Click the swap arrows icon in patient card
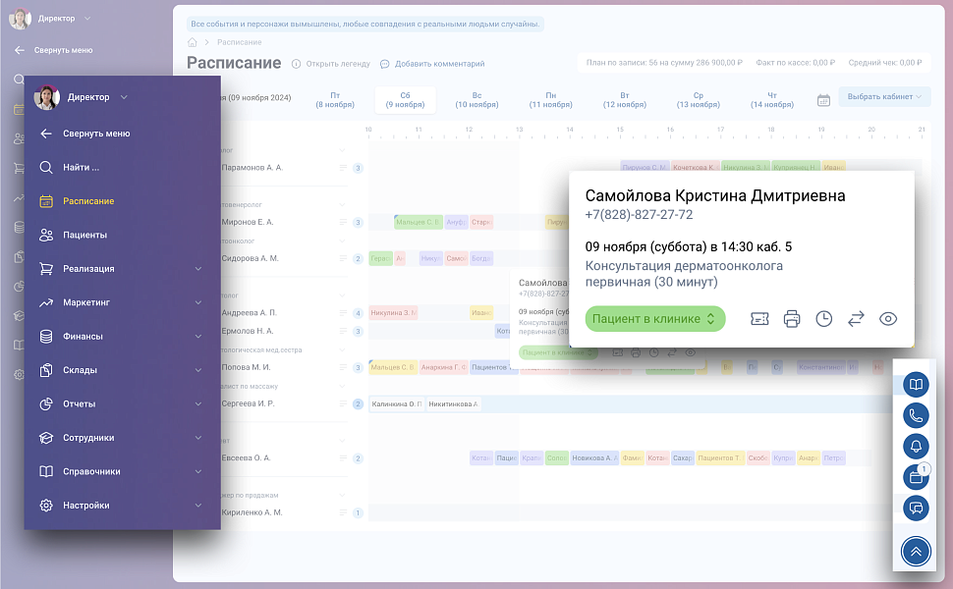This screenshot has width=953, height=589. [856, 319]
